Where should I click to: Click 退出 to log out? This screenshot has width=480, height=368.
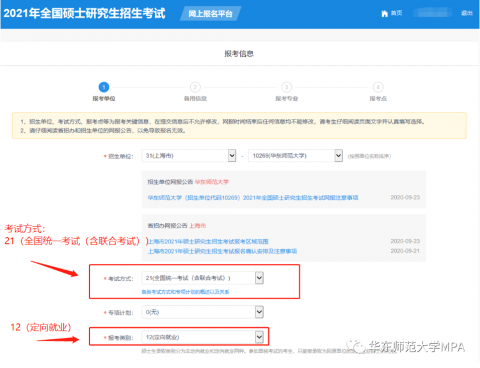467,13
